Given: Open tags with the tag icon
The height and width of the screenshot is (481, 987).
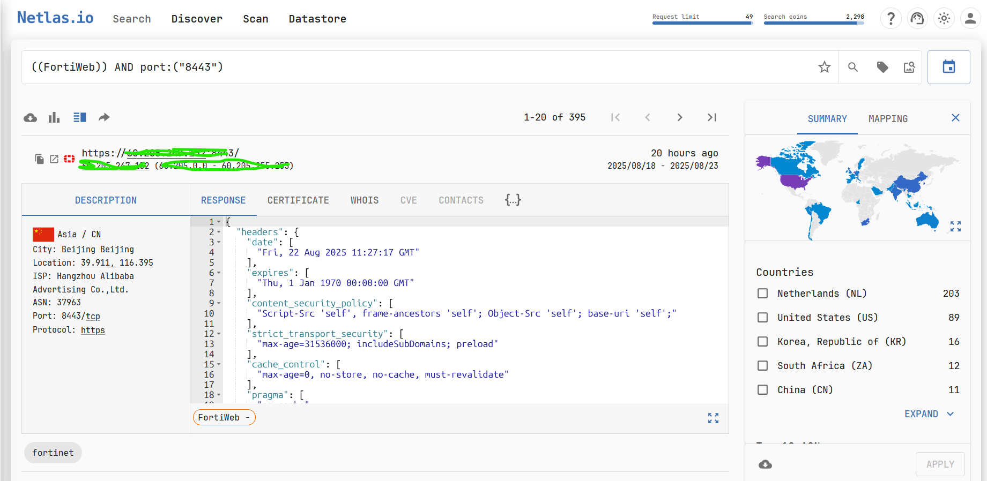Looking at the screenshot, I should [x=882, y=67].
